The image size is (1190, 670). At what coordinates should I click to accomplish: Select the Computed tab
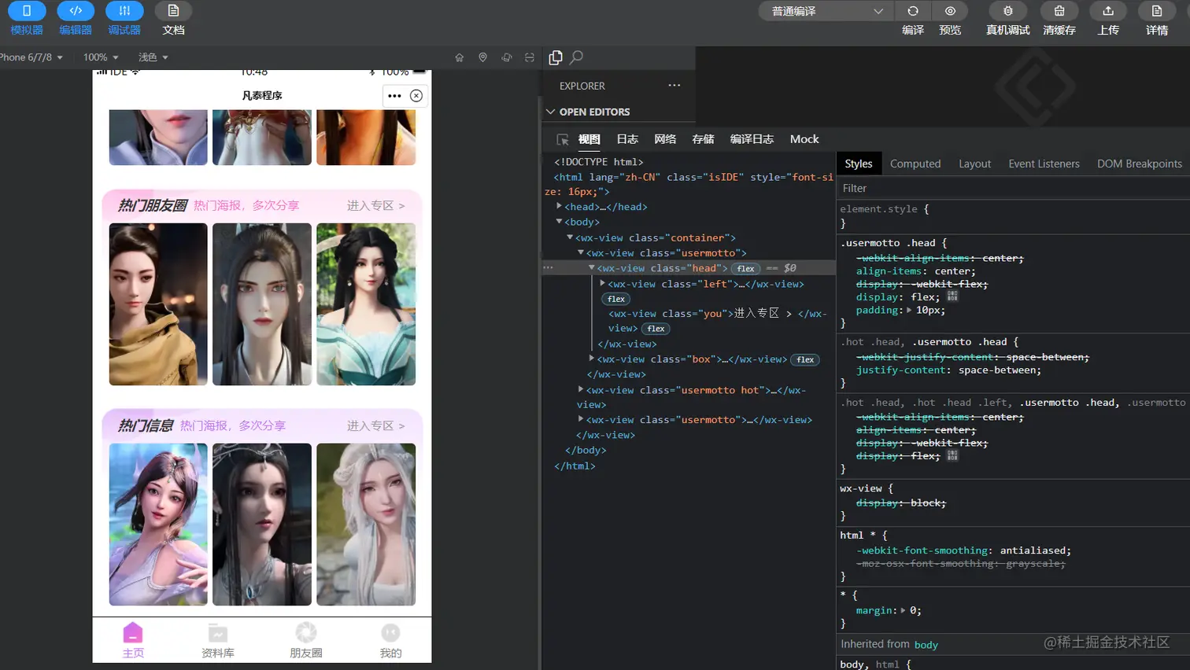tap(915, 164)
